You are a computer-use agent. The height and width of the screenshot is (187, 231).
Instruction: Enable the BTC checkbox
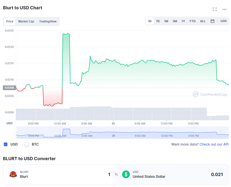tap(27, 144)
